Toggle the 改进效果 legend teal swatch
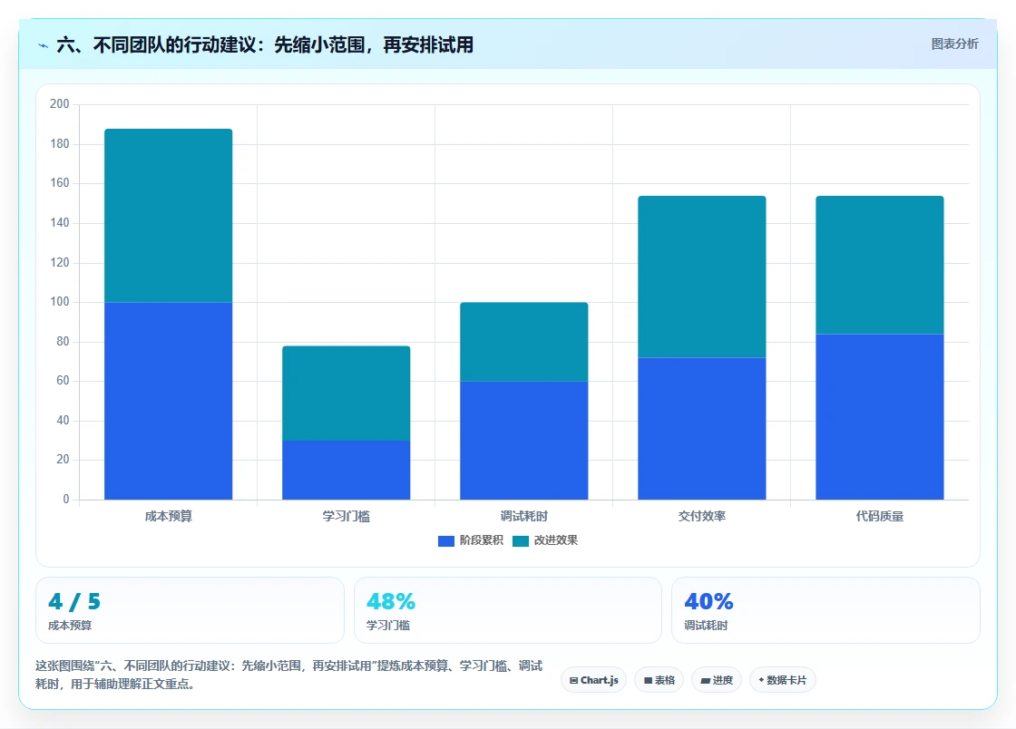The image size is (1016, 729). point(521,540)
